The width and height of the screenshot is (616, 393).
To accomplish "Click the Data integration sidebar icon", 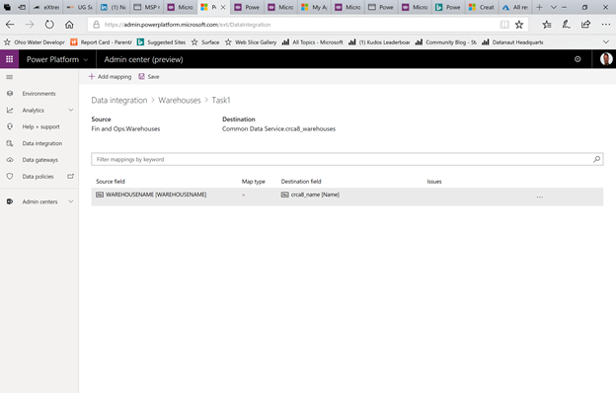I will pos(10,143).
